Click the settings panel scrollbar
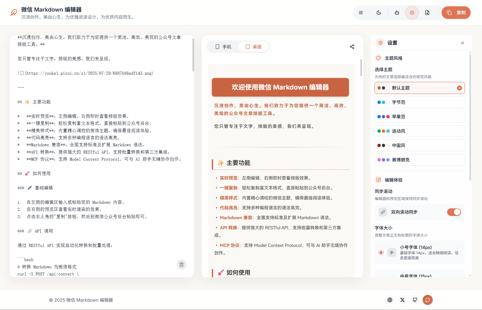 (x=470, y=117)
